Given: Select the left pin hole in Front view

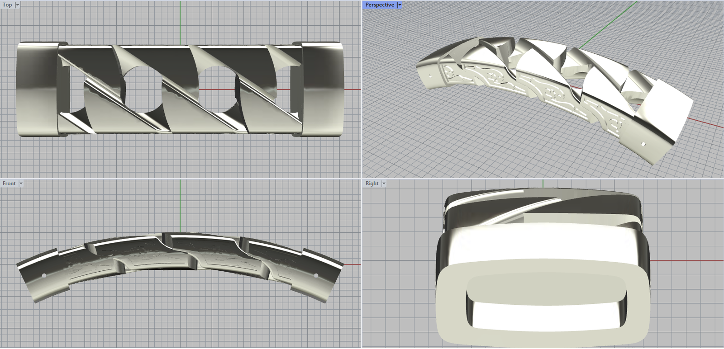Looking at the screenshot, I should 44,275.
